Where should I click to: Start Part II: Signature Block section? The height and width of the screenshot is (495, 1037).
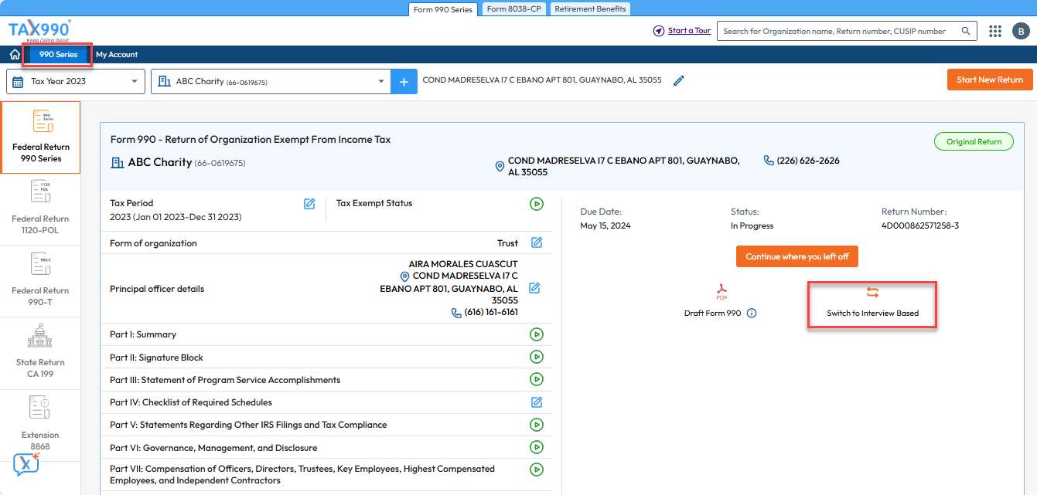click(x=537, y=357)
